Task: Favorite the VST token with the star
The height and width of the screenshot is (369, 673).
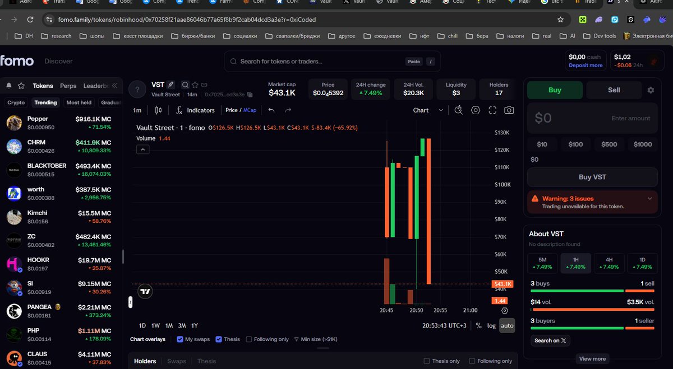Action: [195, 85]
